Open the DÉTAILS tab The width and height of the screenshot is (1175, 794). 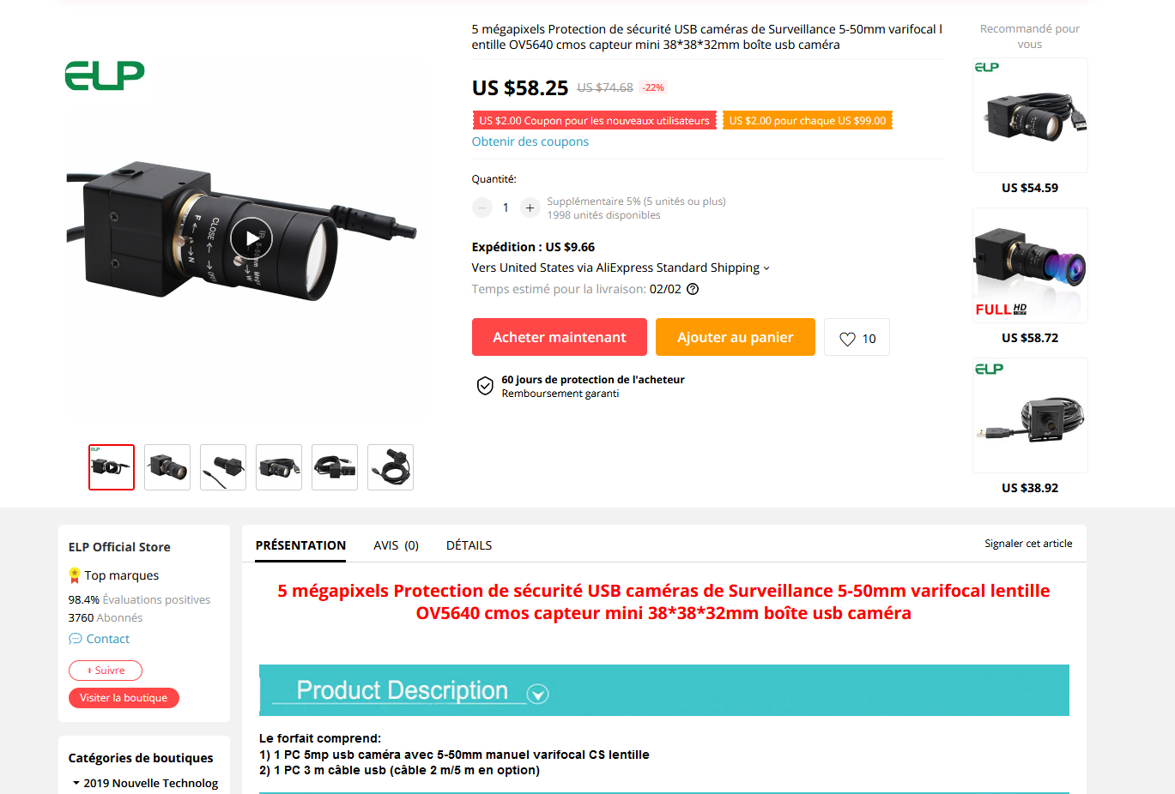pyautogui.click(x=469, y=545)
